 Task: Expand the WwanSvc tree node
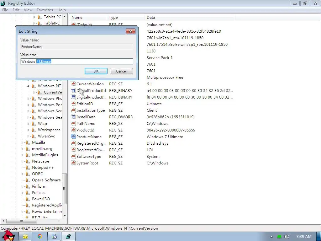28,136
